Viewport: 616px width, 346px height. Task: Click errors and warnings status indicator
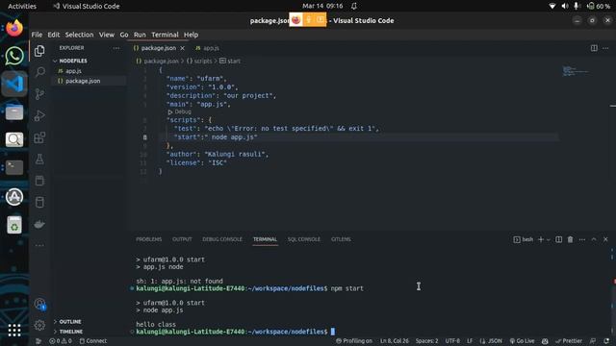click(61, 341)
